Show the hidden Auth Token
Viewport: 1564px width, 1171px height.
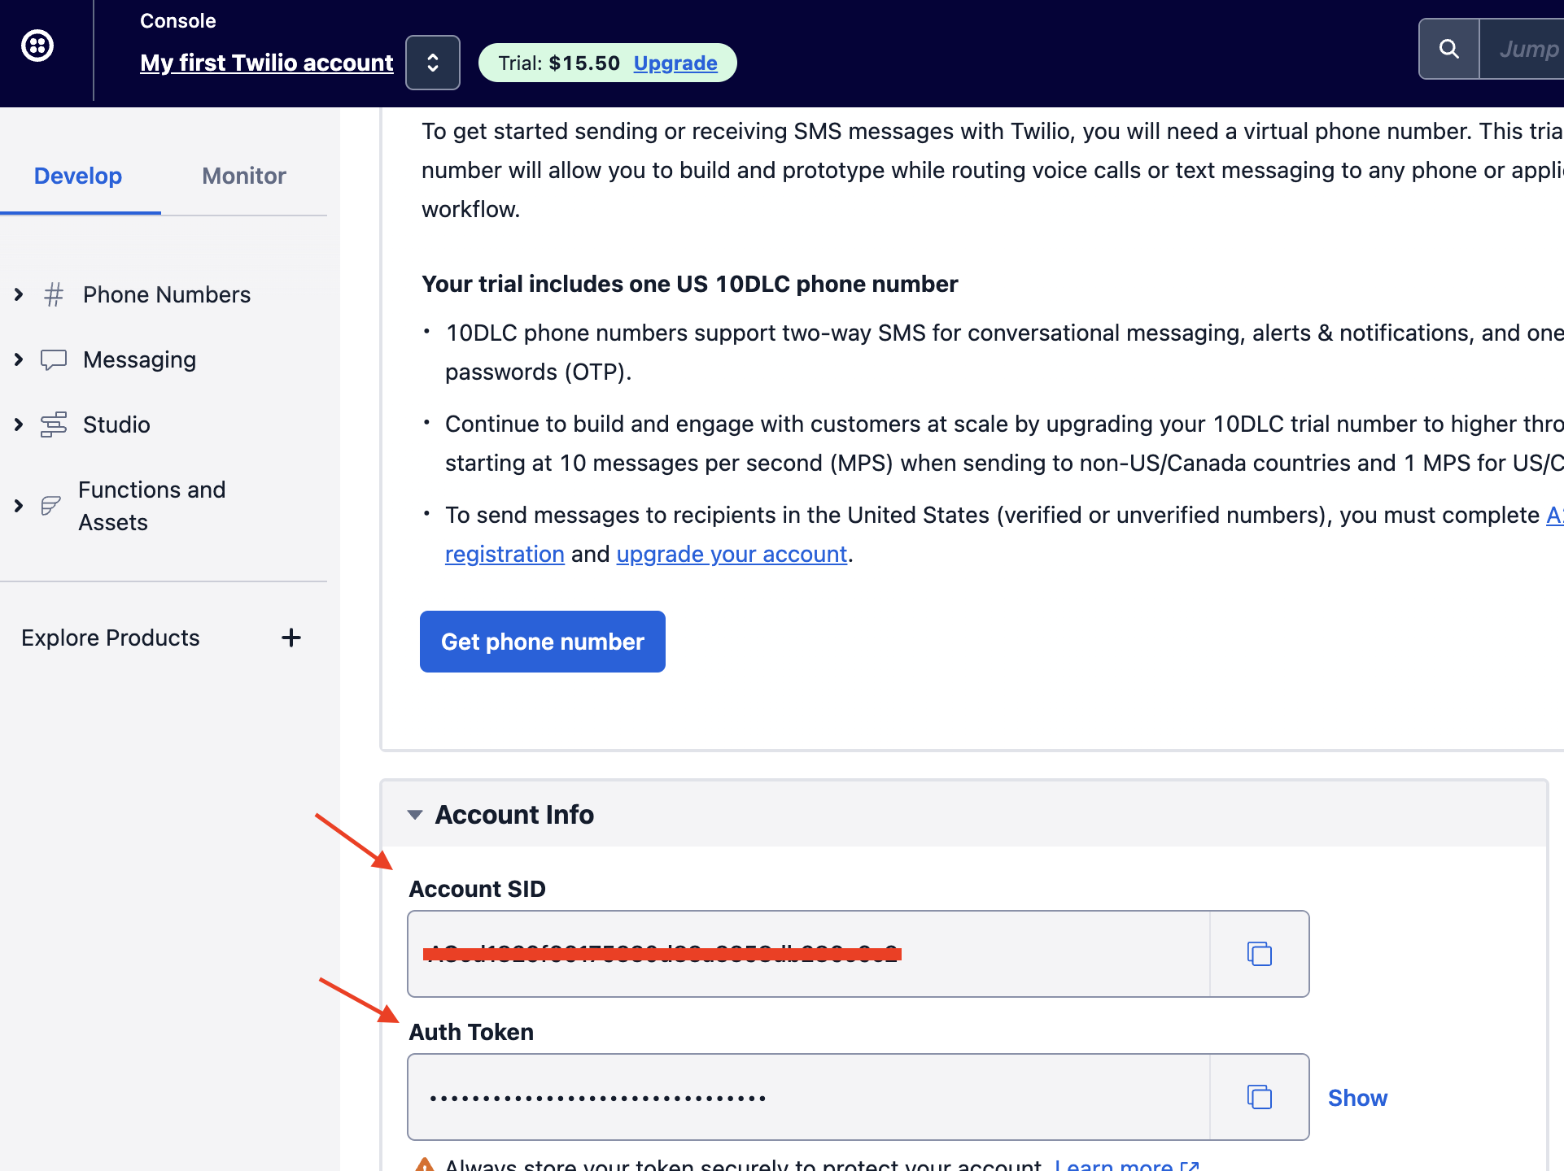(x=1356, y=1098)
